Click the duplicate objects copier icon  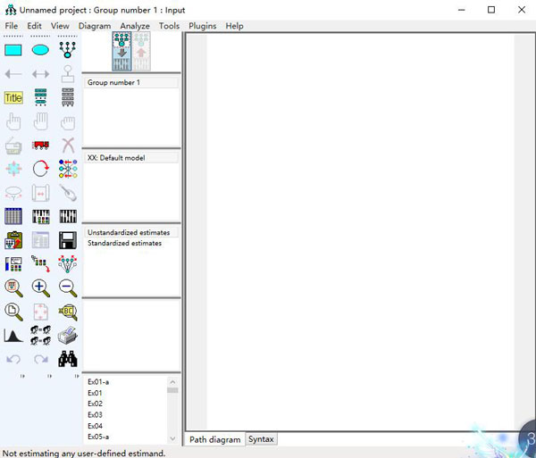[13, 146]
